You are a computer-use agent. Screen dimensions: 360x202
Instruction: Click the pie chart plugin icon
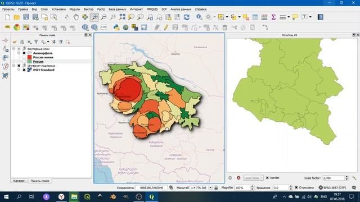coord(17,27)
